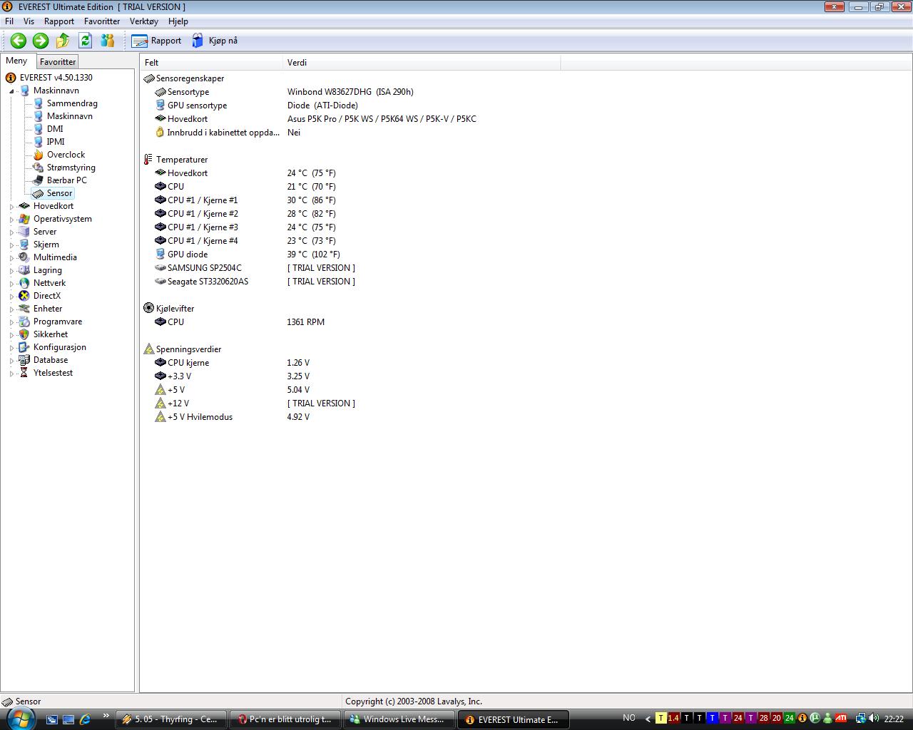The width and height of the screenshot is (913, 730).
Task: Click Kjøp nå buy button
Action: click(215, 41)
